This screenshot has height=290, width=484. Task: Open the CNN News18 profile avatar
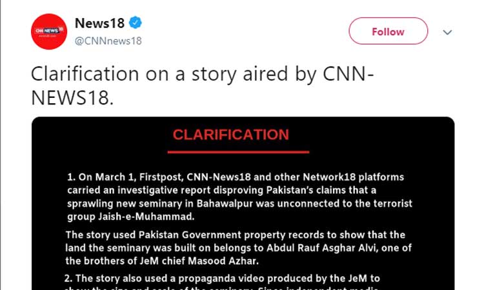49,31
